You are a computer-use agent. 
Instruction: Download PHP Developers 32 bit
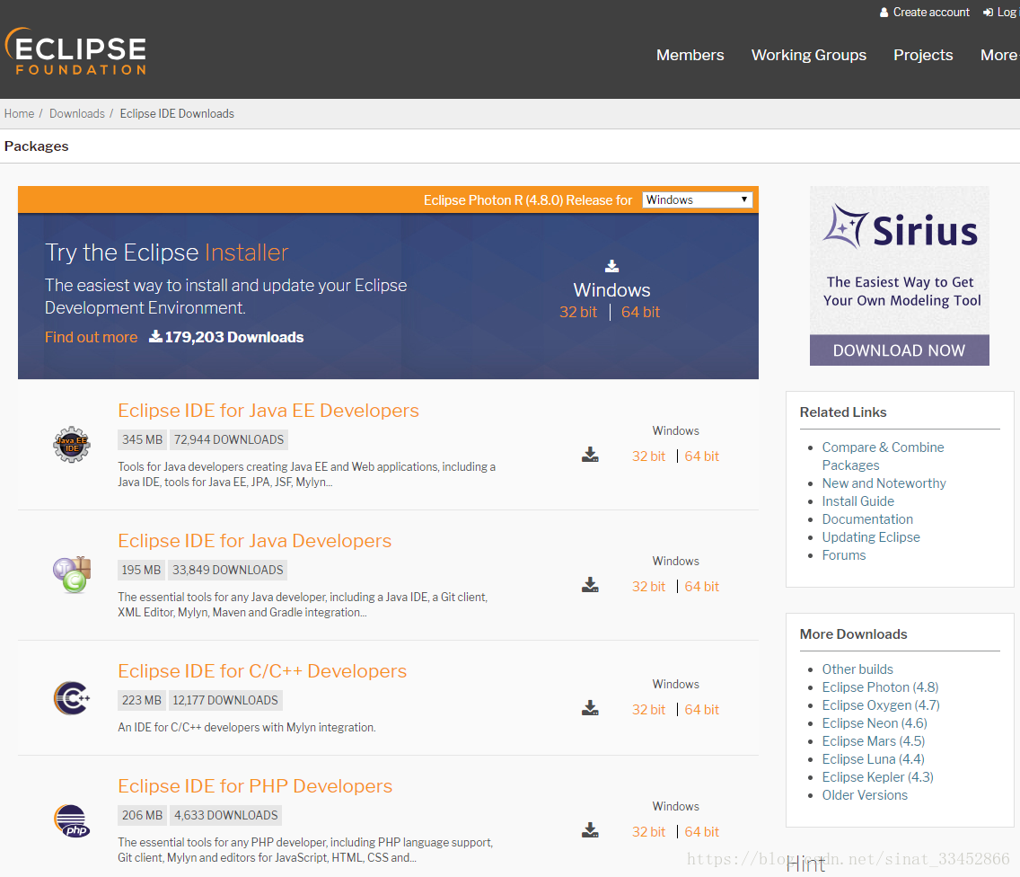pyautogui.click(x=648, y=832)
